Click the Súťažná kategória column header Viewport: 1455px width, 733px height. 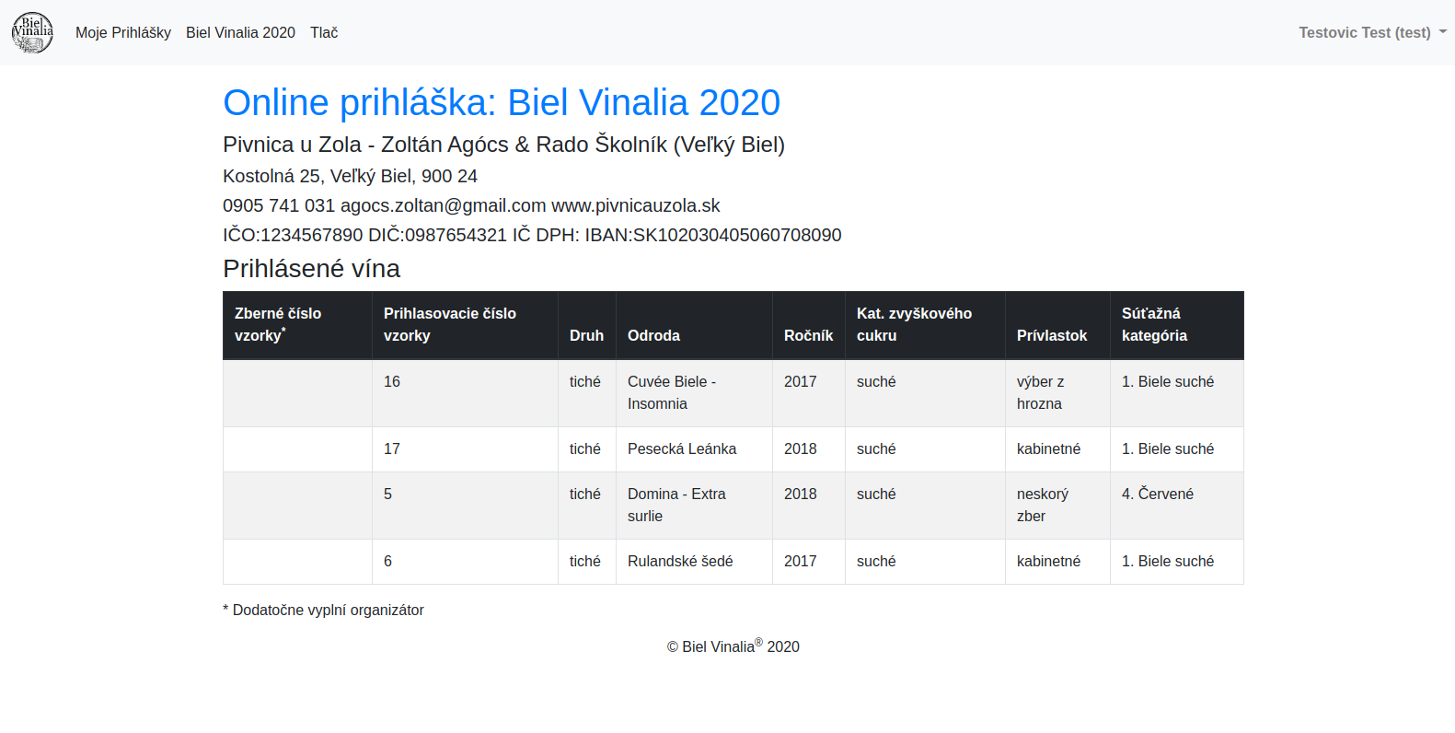point(1154,324)
